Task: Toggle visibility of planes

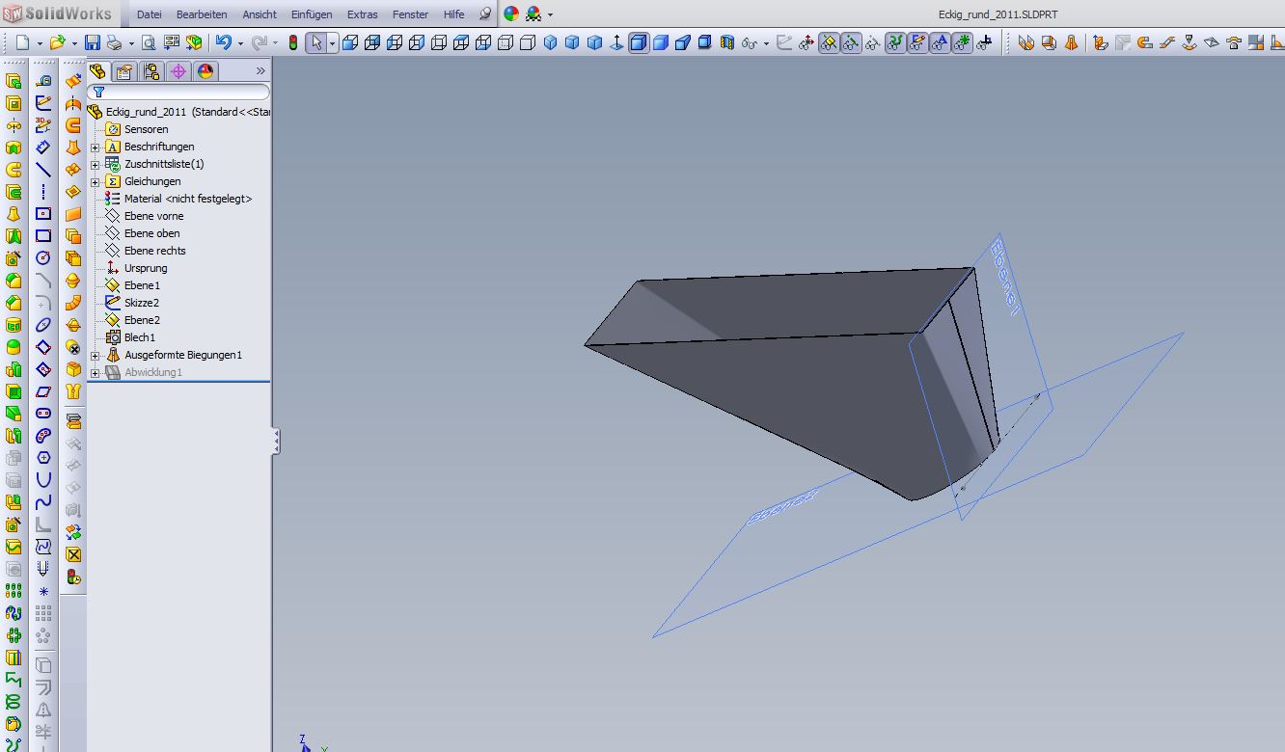Action: point(829,42)
